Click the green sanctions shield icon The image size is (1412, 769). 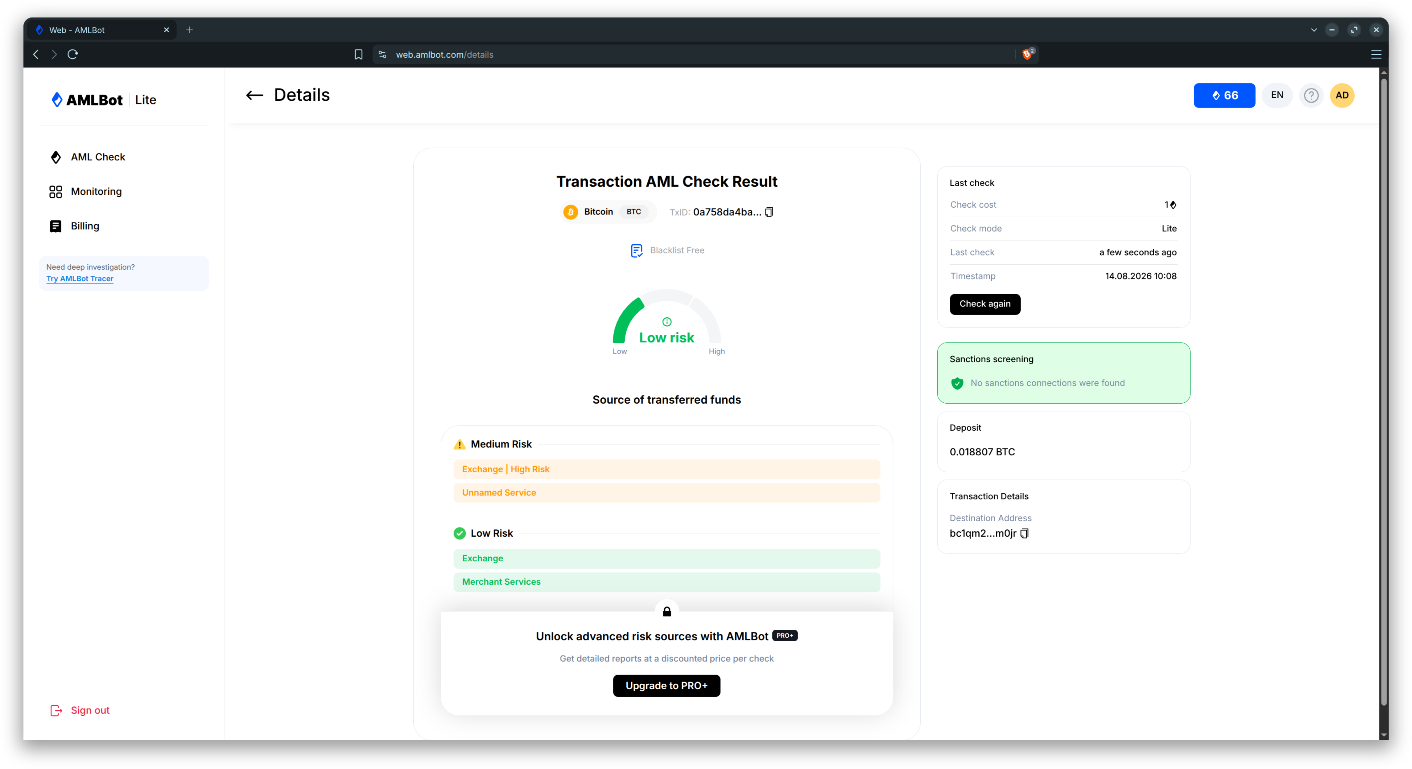(957, 383)
